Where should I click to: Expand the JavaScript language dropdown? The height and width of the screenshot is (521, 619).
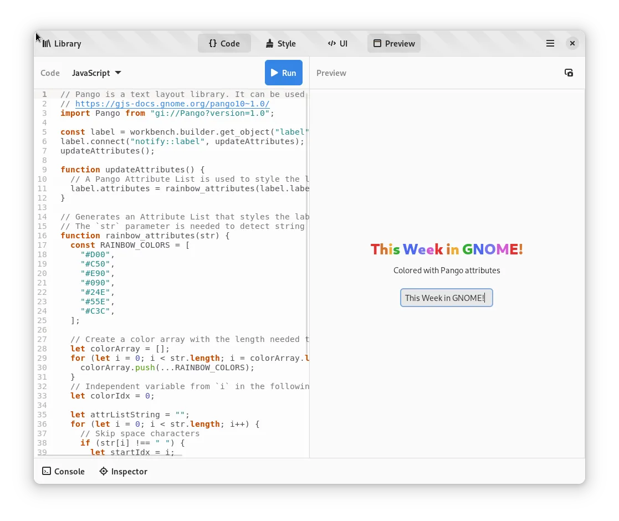tap(96, 73)
